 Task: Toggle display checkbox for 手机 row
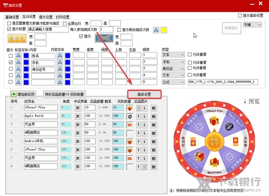coord(11,62)
